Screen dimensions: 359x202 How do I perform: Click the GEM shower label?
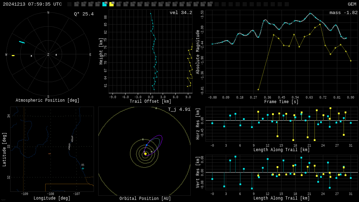tap(352, 4)
